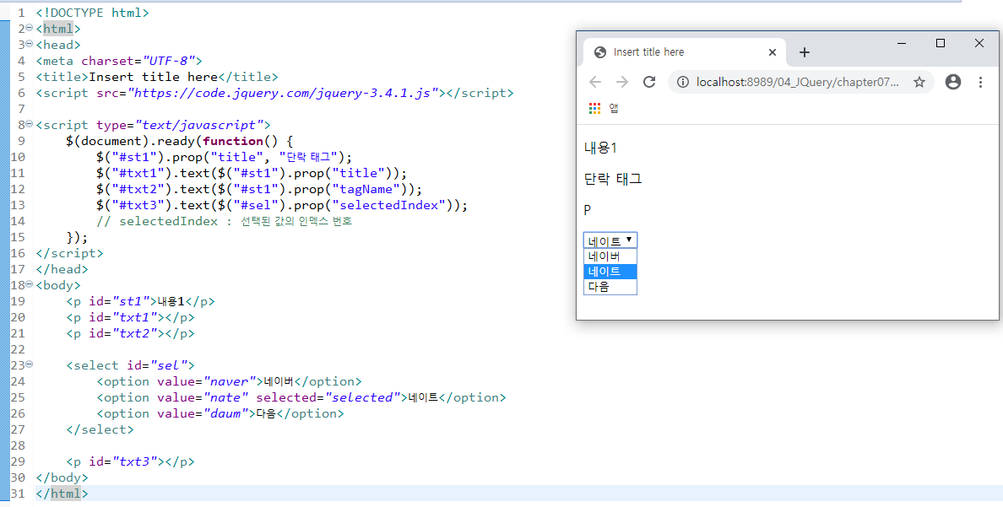Collapse the select fold marker at line 23
Viewport: 1003px width, 507px height.
tap(30, 364)
